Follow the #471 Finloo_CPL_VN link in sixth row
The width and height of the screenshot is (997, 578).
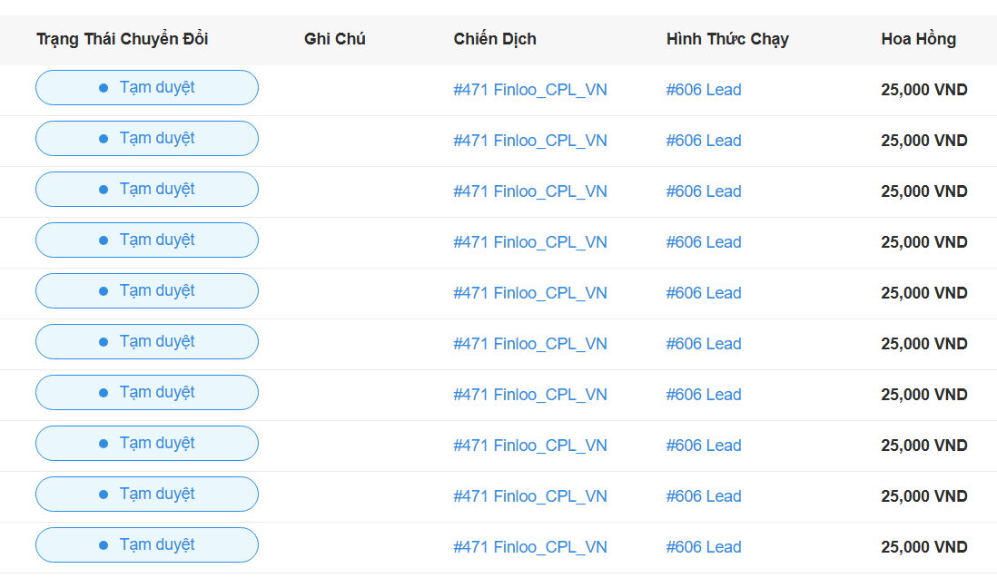click(x=530, y=344)
